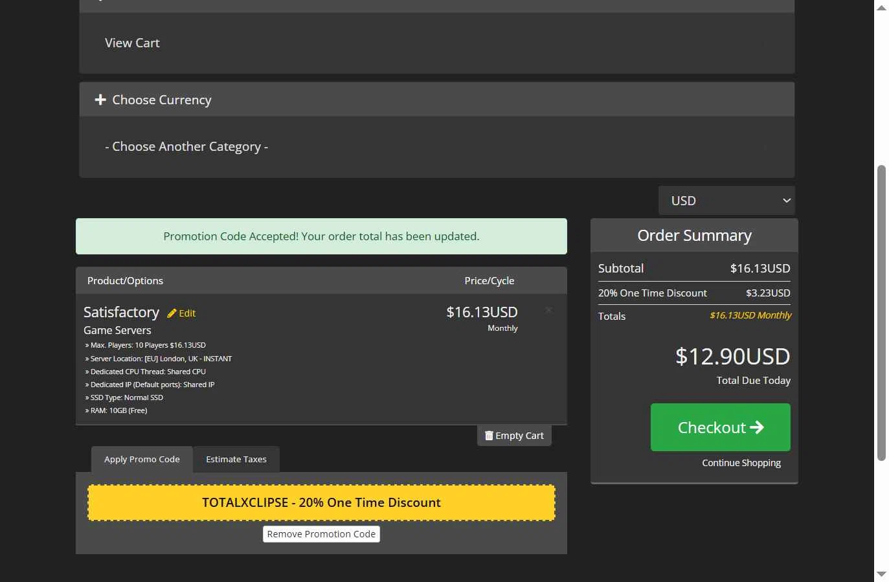Follow the Continue Shopping link

click(x=741, y=463)
